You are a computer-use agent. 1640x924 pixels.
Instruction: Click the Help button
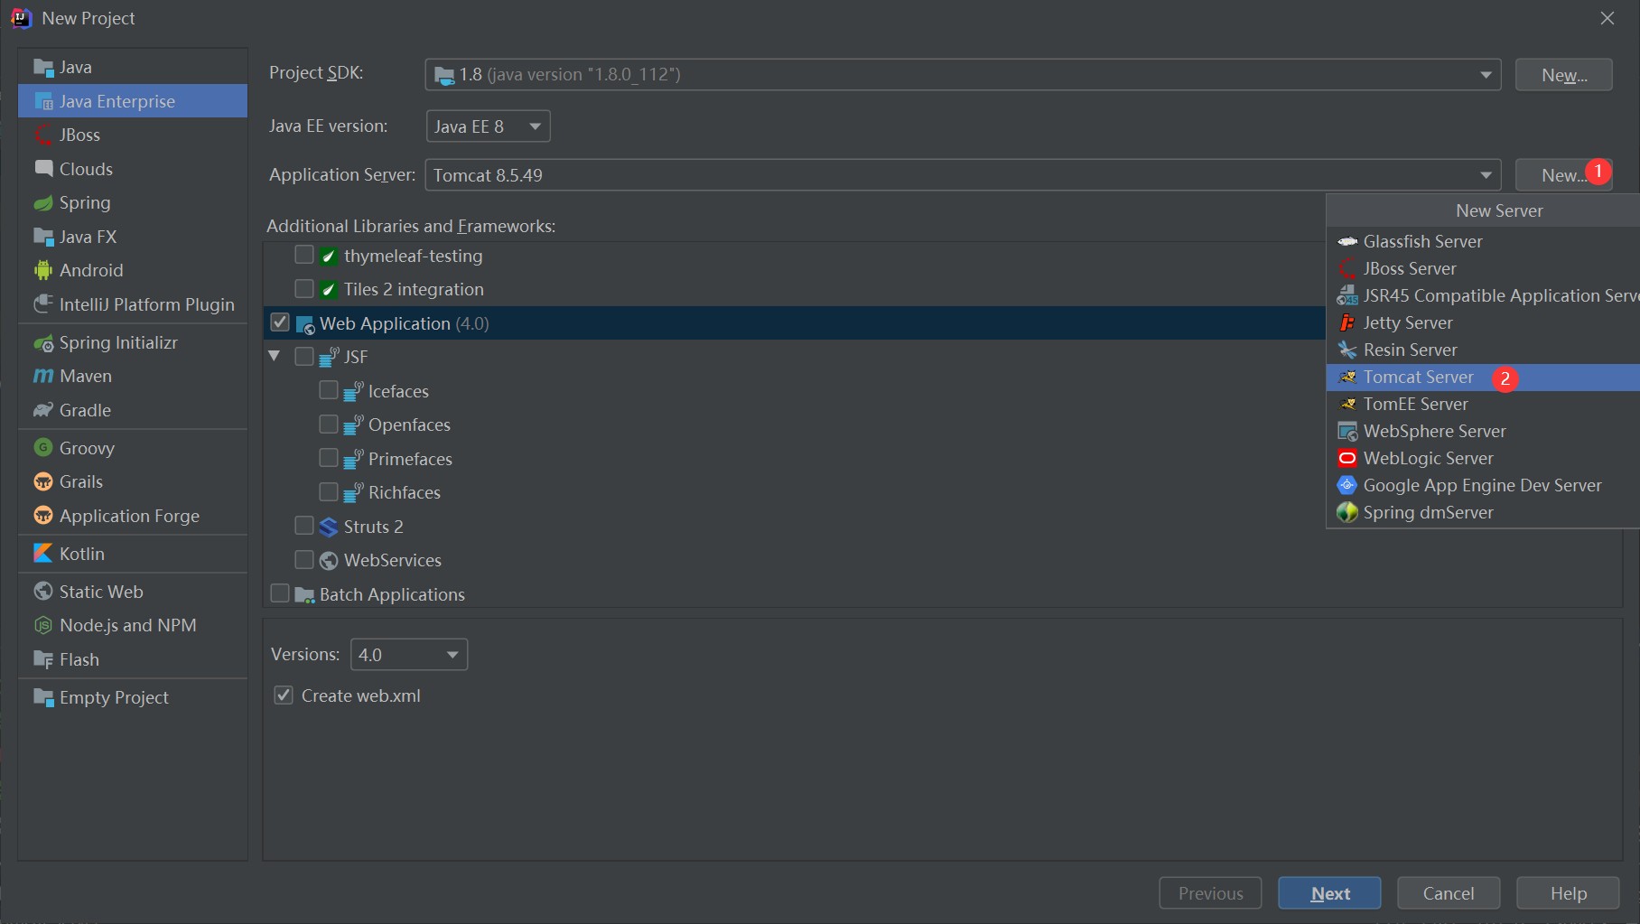[x=1568, y=893]
